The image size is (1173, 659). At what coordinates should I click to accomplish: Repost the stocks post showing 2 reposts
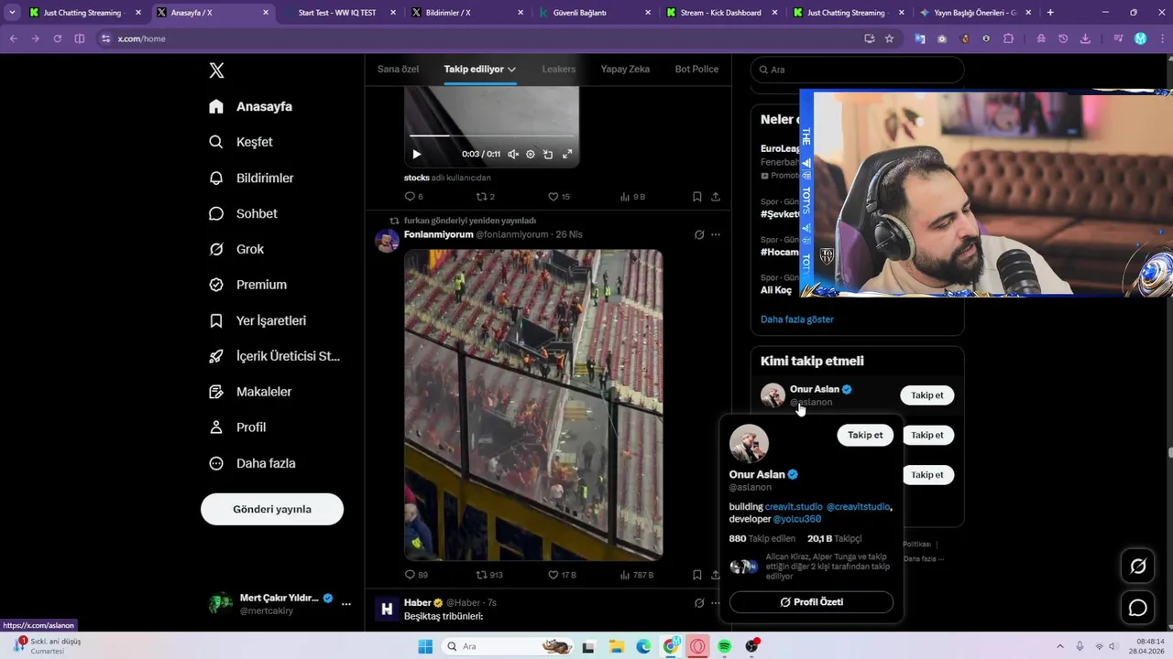(485, 197)
